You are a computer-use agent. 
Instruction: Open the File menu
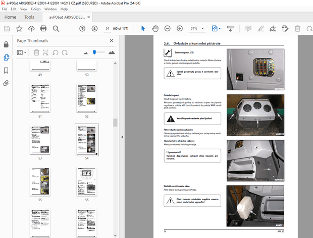point(5,9)
